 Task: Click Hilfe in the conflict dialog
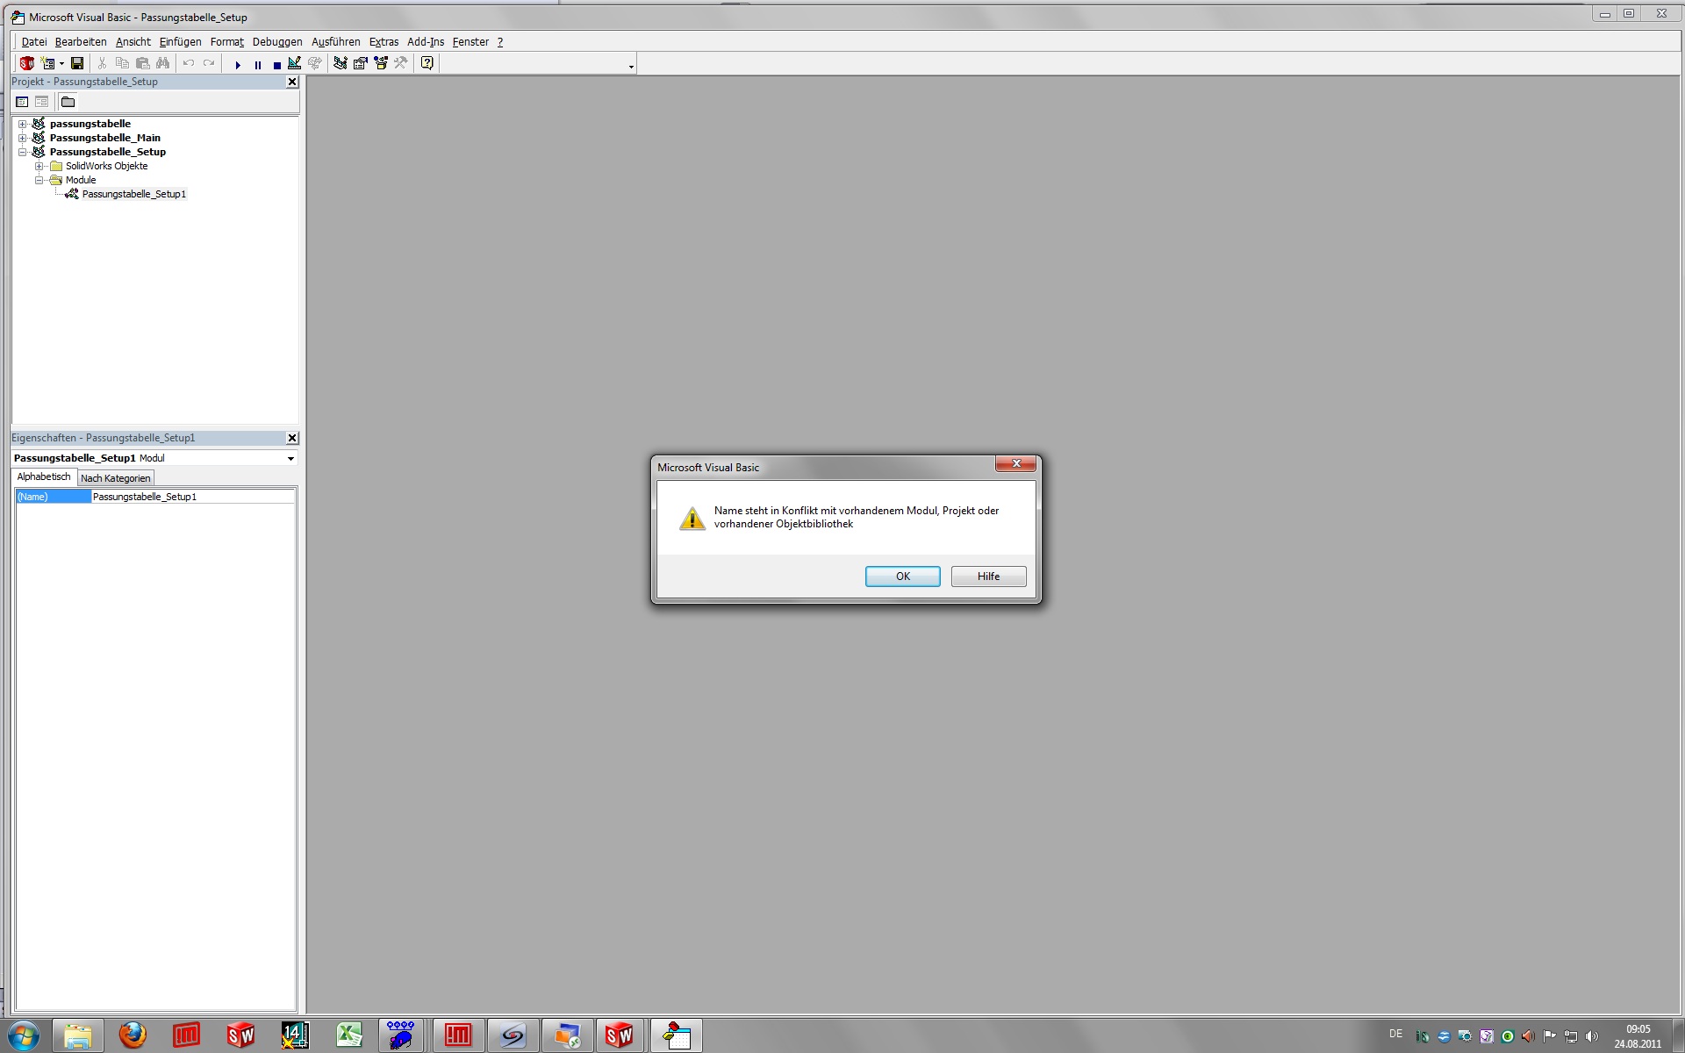coord(988,577)
